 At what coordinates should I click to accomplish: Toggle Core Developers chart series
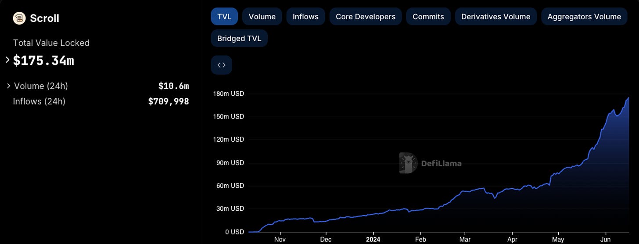point(366,17)
